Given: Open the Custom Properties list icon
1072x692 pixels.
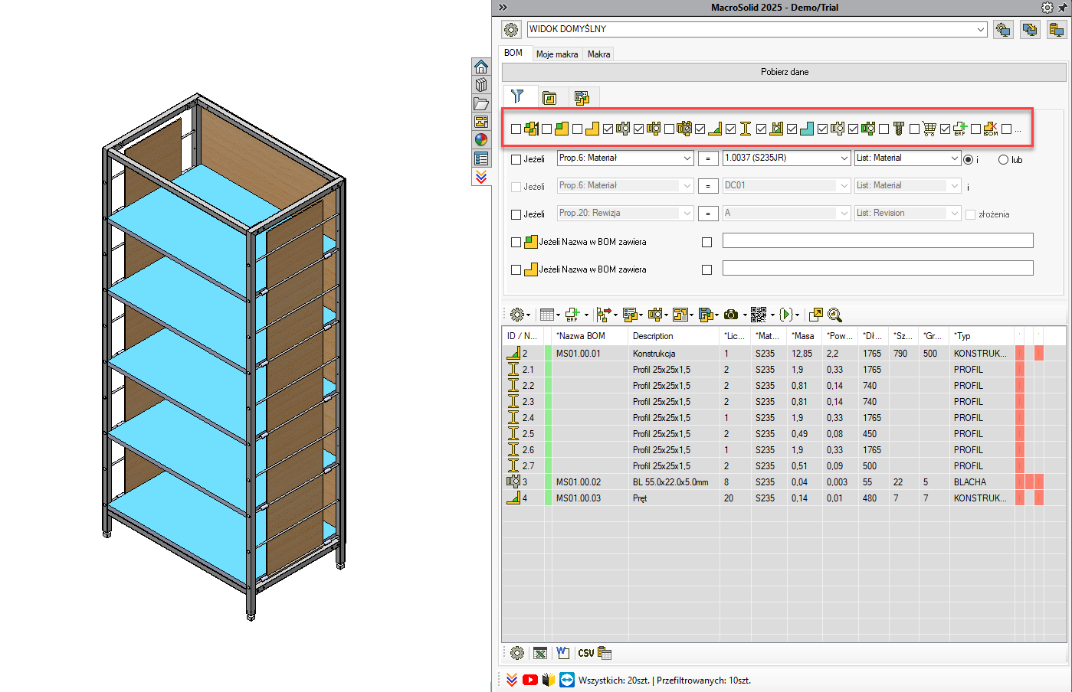Looking at the screenshot, I should pyautogui.click(x=481, y=158).
